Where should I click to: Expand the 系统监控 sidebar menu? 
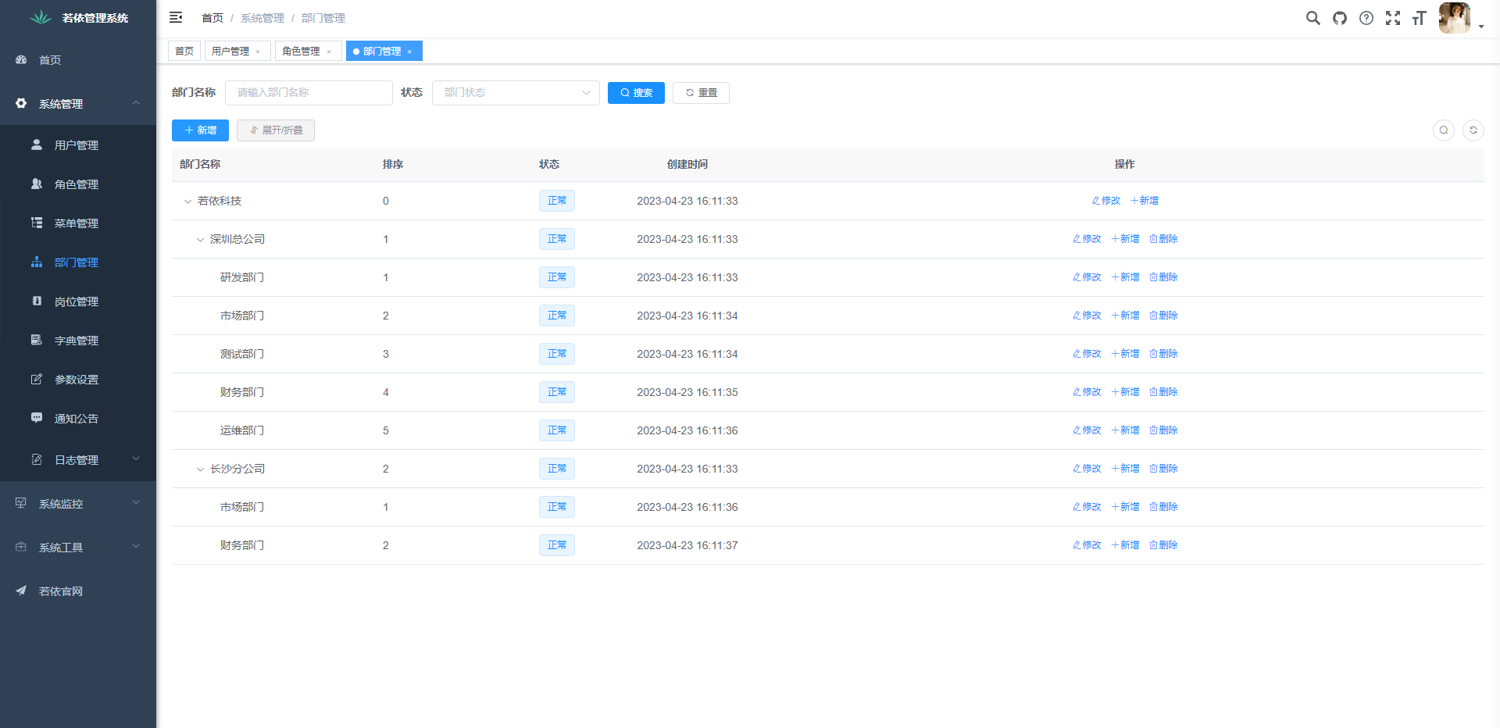point(78,504)
